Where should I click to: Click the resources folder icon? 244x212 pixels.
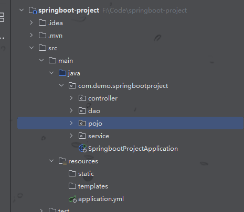[x=62, y=161]
